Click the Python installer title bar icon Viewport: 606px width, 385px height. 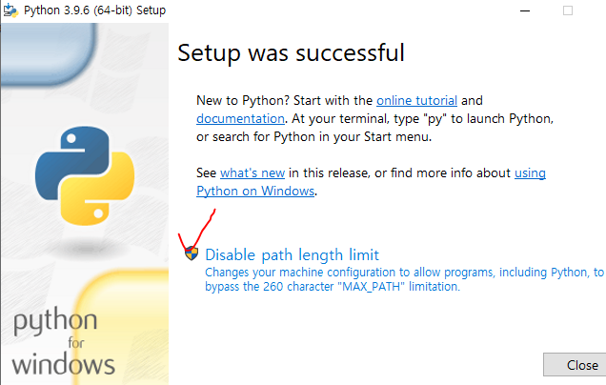pyautogui.click(x=10, y=10)
